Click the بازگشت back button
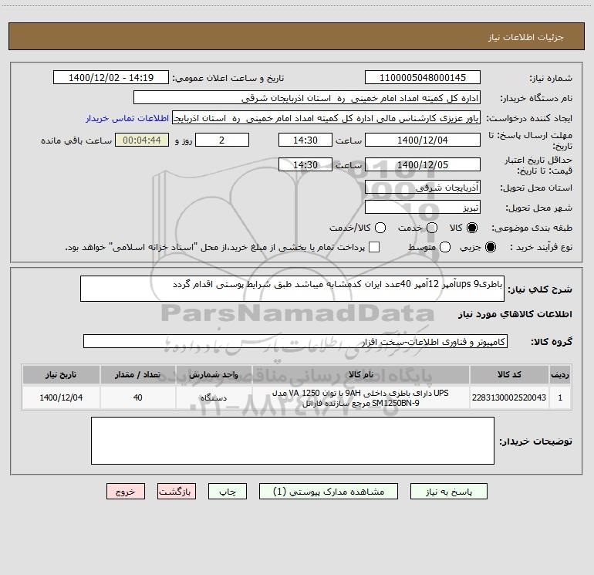 pos(177,491)
